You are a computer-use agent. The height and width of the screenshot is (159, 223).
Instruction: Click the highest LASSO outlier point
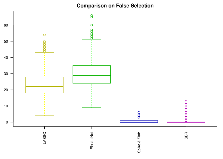(44, 35)
